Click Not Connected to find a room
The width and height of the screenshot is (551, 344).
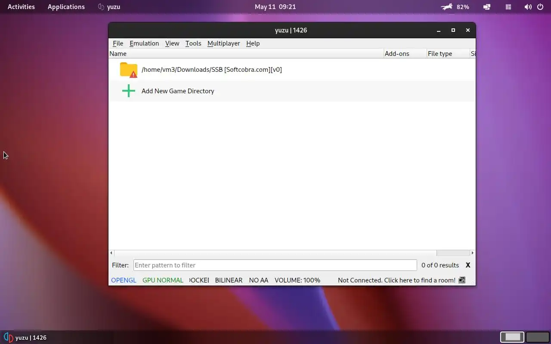tap(396, 280)
